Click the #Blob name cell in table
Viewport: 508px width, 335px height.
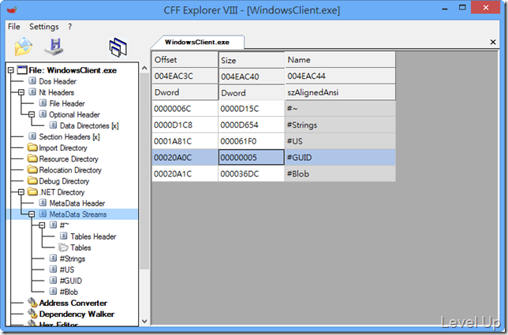point(340,173)
